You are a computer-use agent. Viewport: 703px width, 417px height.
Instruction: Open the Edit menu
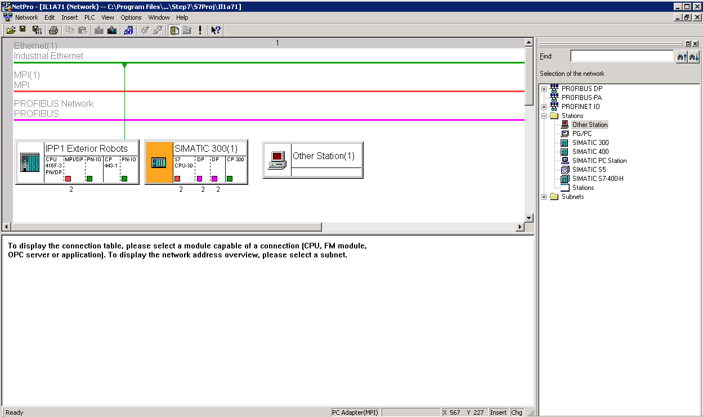tap(50, 17)
